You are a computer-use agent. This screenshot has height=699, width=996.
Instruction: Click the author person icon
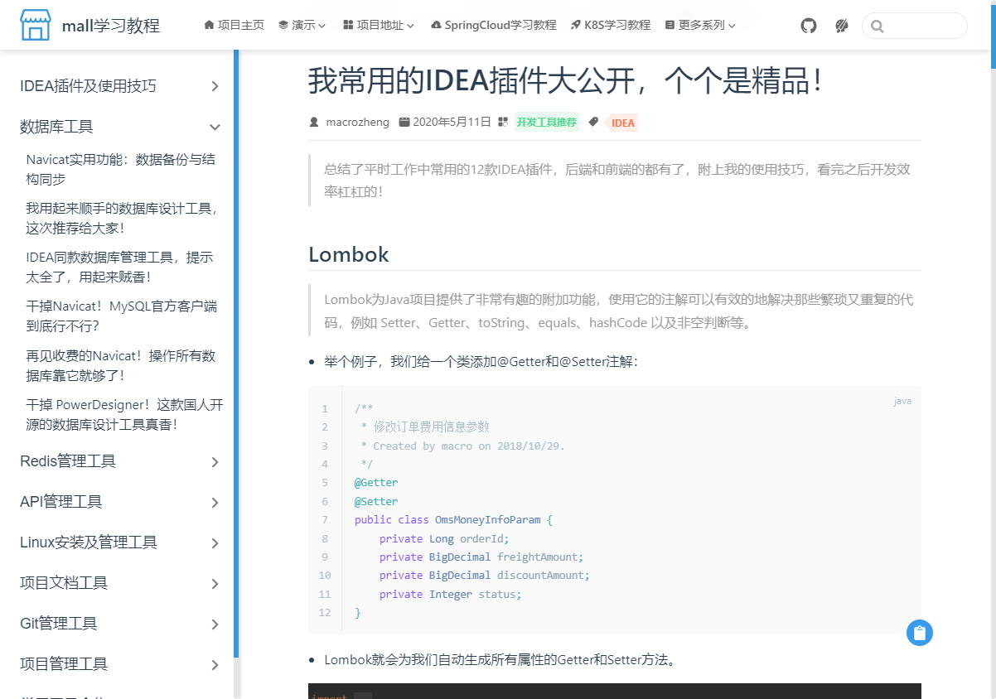[314, 123]
